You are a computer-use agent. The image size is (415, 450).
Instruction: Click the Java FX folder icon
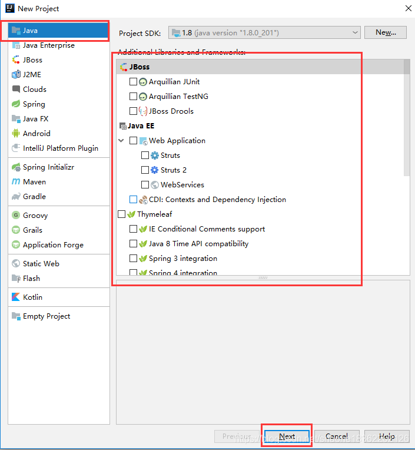tap(16, 119)
